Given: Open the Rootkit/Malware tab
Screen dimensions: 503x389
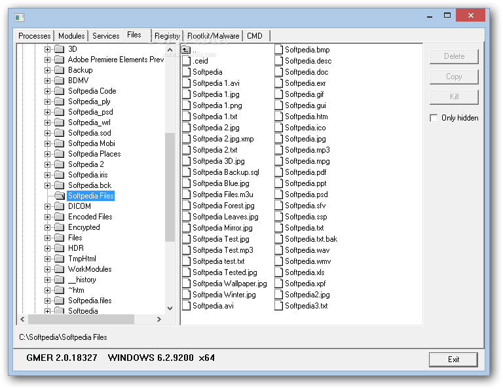Looking at the screenshot, I should pos(214,36).
